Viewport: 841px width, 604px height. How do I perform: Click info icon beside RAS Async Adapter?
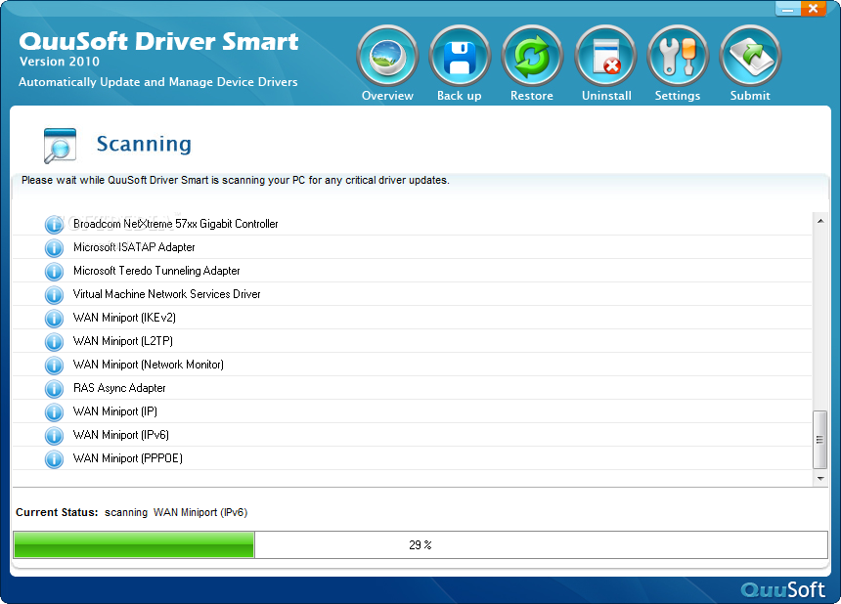pyautogui.click(x=54, y=389)
